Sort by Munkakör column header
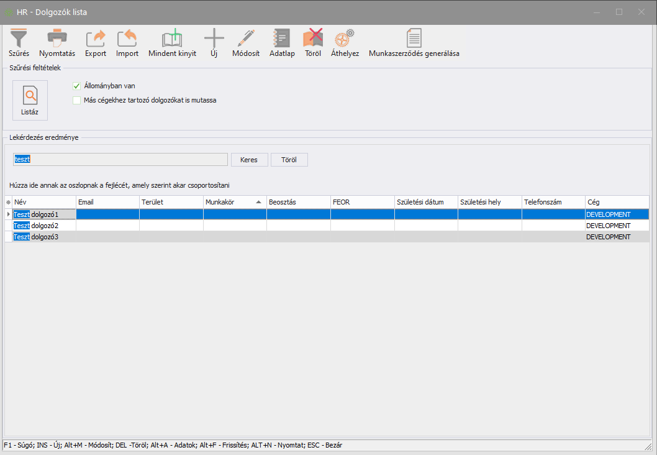 point(229,202)
